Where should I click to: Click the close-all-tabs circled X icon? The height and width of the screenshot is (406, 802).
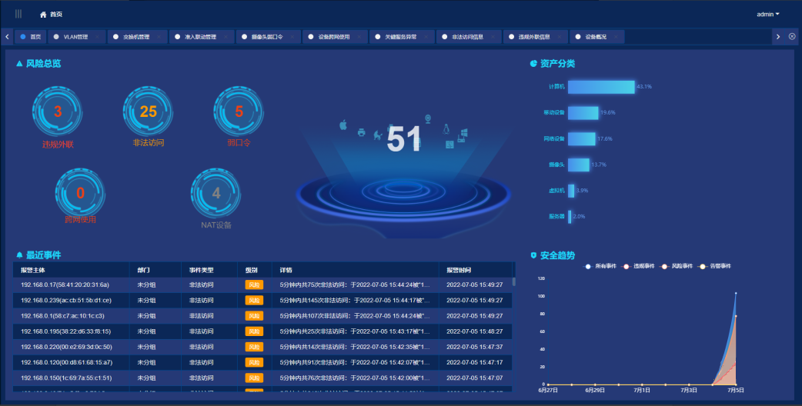pos(792,36)
